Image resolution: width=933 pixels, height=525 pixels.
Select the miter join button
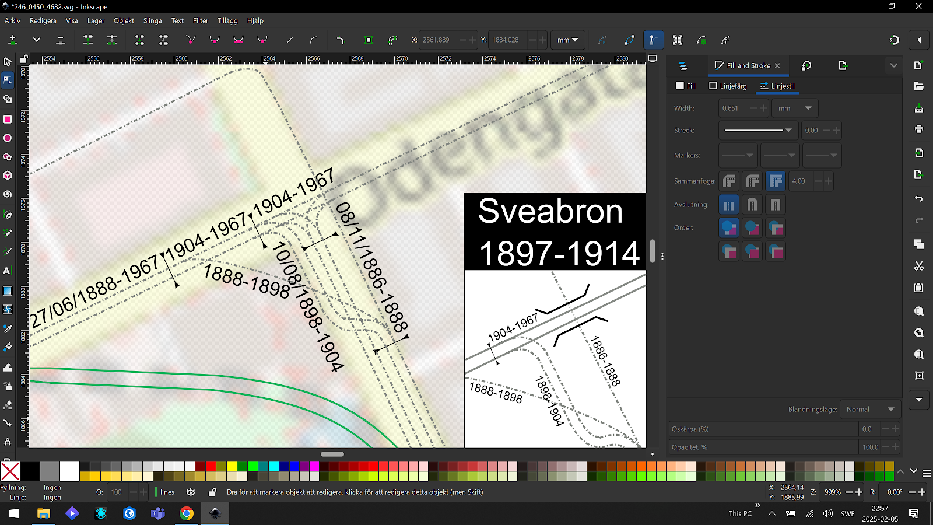(776, 181)
